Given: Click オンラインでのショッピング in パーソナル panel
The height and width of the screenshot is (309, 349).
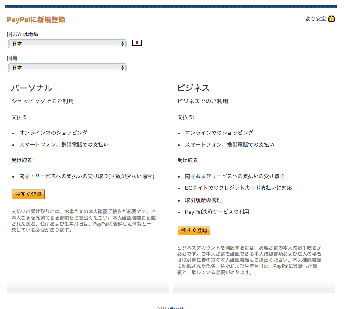Looking at the screenshot, I should (x=53, y=133).
